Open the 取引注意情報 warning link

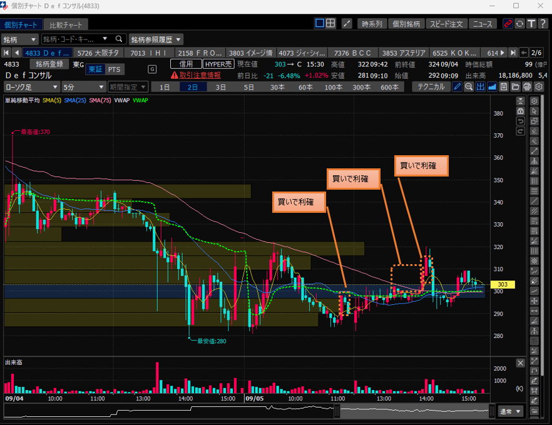click(x=195, y=74)
